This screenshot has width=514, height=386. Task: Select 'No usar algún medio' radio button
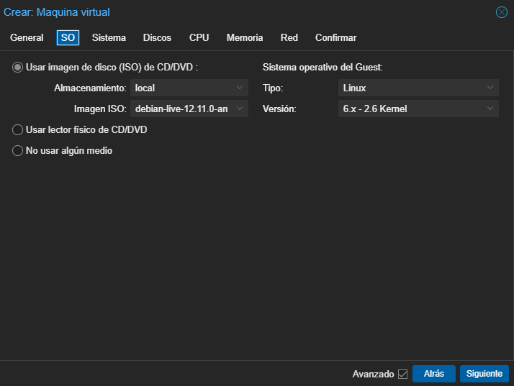pos(18,151)
